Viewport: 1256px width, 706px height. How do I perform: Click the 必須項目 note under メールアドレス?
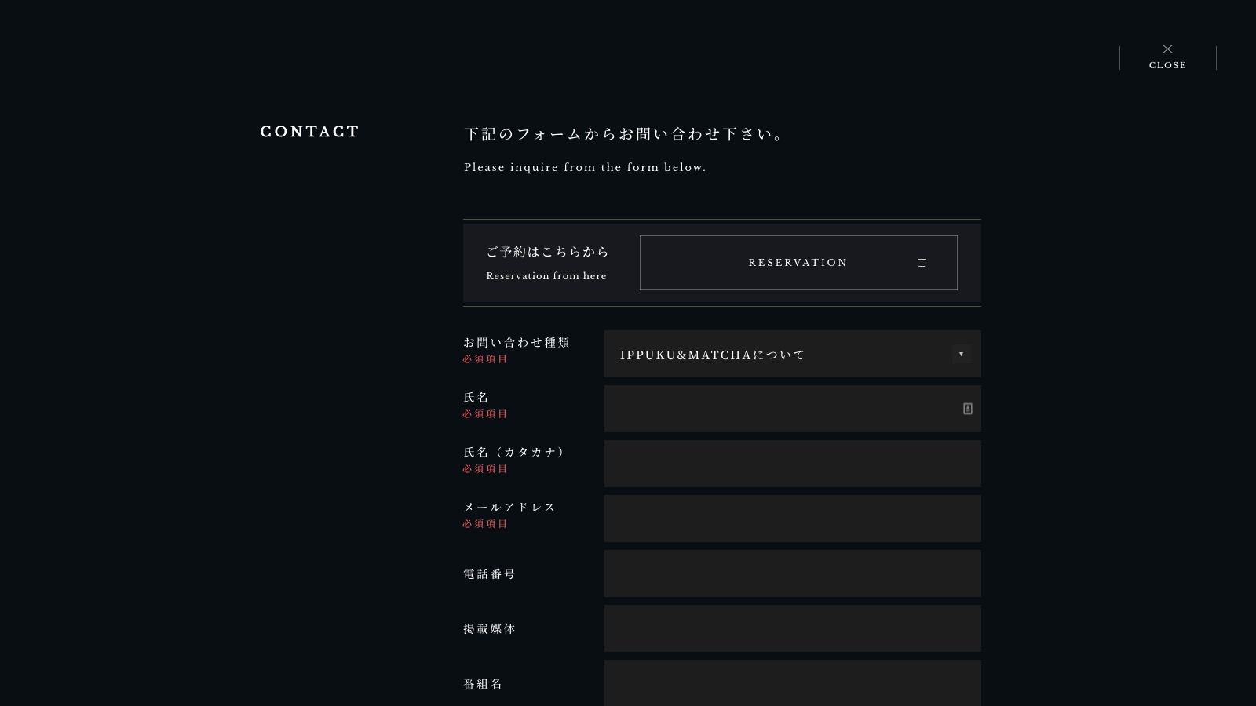tap(485, 524)
